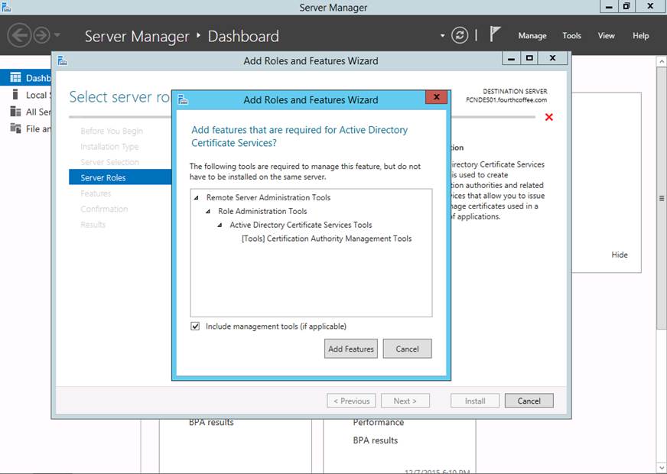
Task: Collapse Remote Server Administration Tools node
Action: (197, 198)
